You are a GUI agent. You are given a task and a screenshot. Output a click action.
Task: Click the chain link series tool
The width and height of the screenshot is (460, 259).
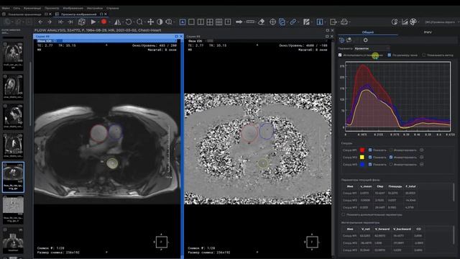(x=293, y=22)
